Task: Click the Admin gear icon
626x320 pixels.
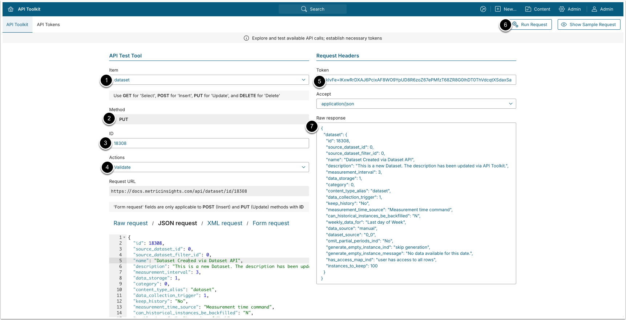Action: (562, 9)
